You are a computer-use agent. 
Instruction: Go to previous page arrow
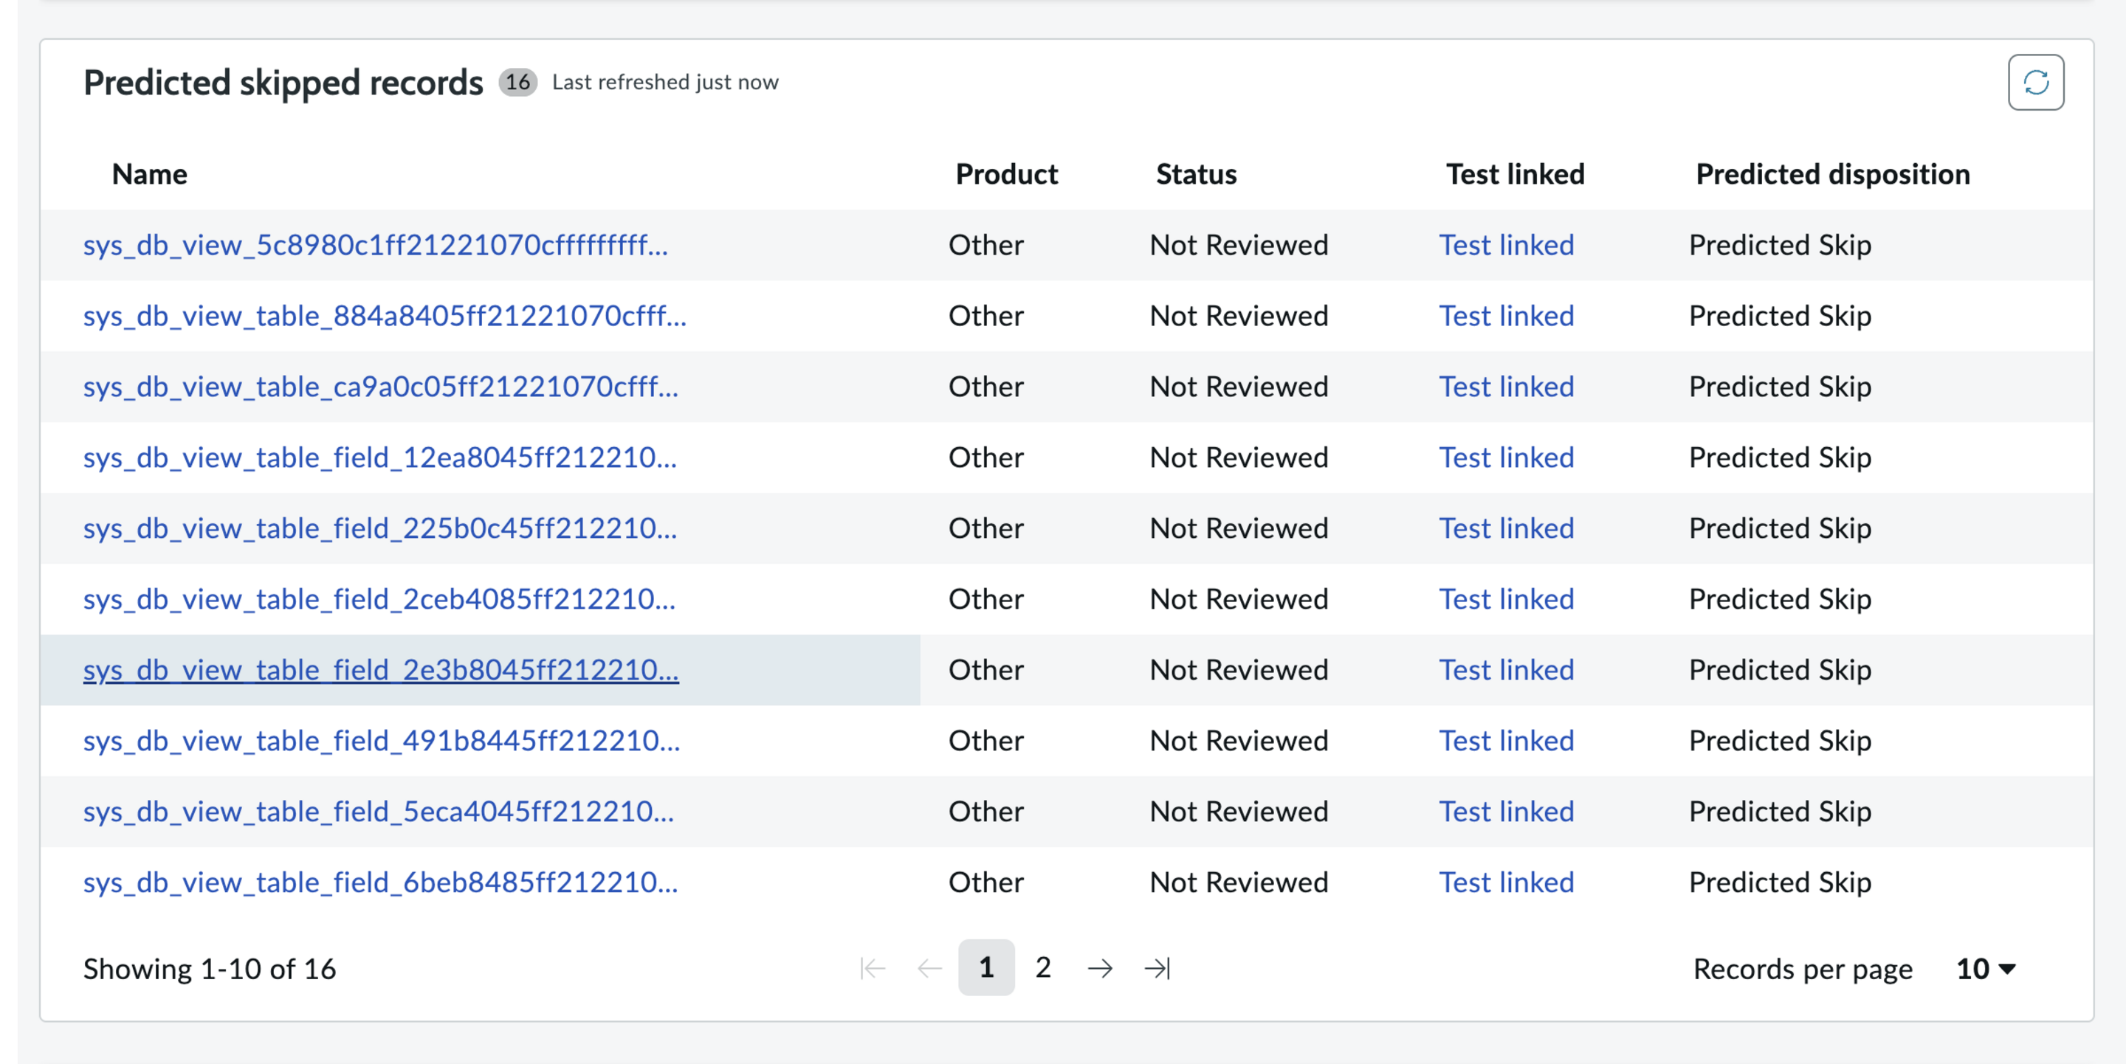coord(930,967)
